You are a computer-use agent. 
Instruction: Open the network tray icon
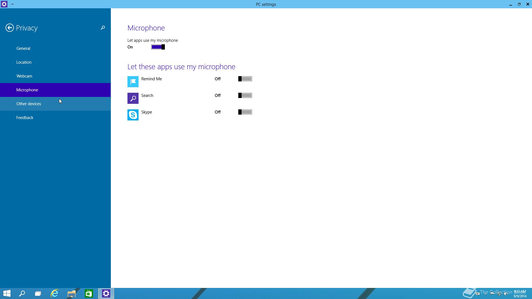[499, 294]
